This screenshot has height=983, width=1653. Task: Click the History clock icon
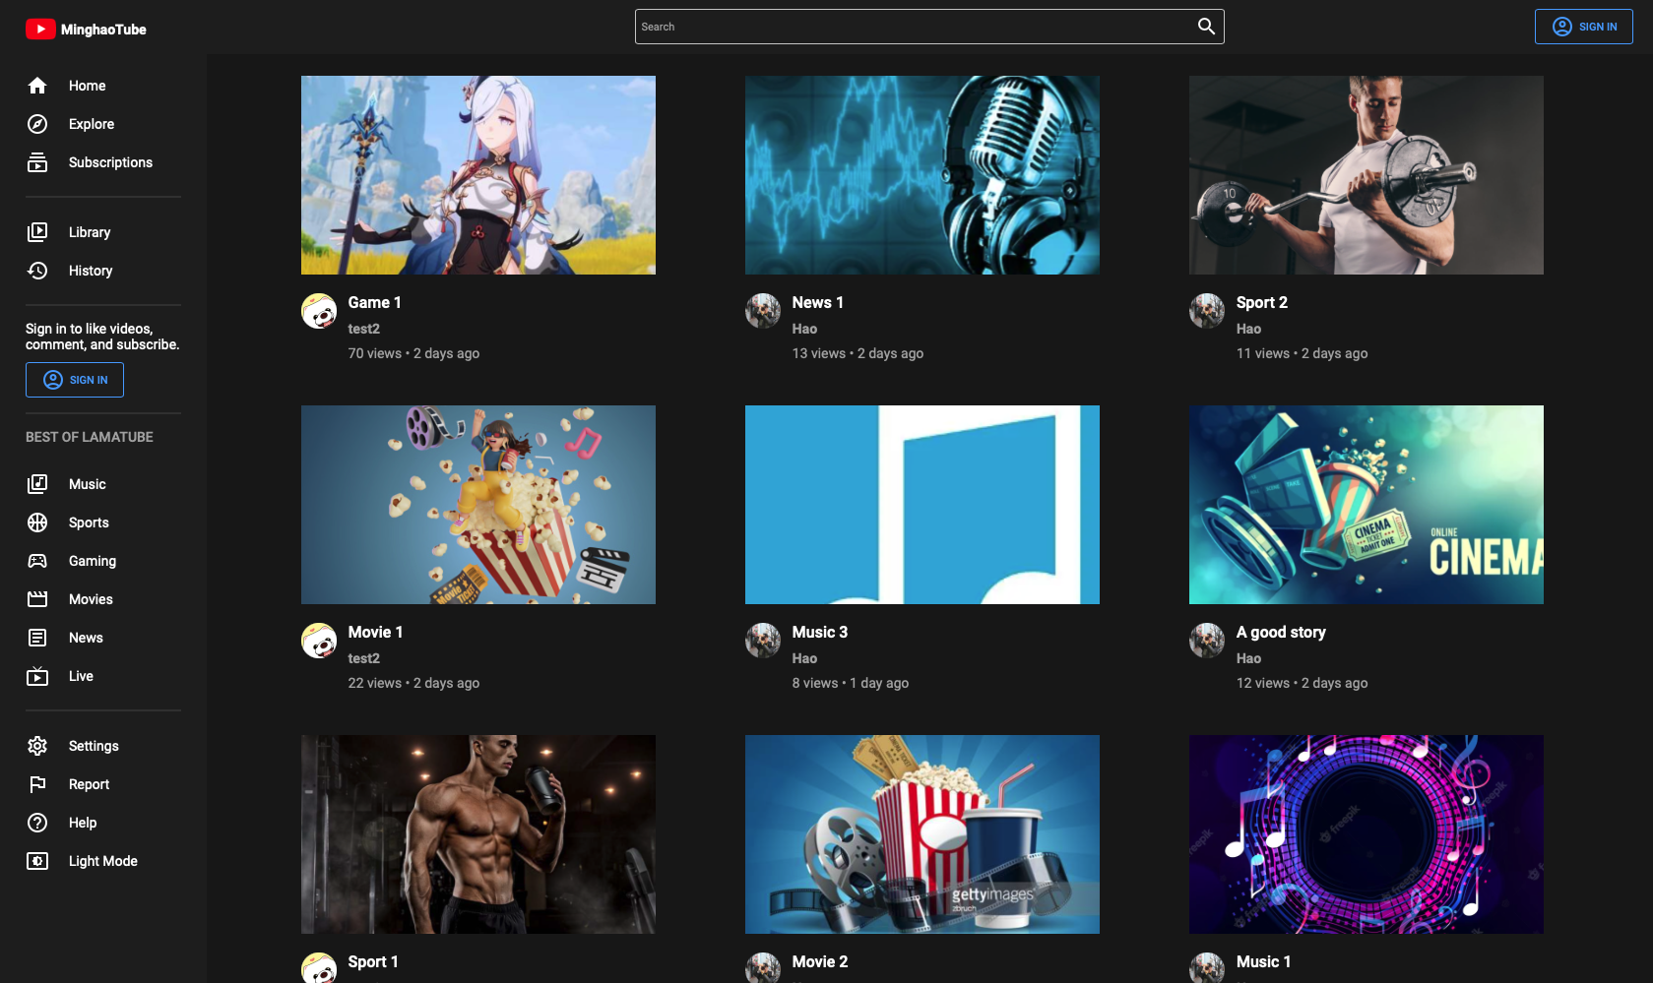[x=37, y=271]
